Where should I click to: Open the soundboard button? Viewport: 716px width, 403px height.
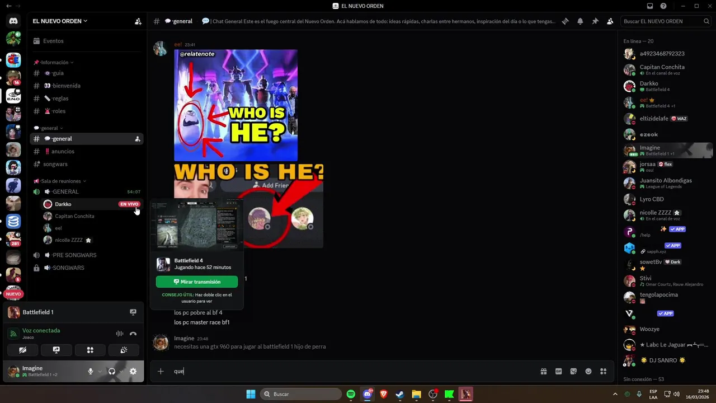(x=124, y=350)
